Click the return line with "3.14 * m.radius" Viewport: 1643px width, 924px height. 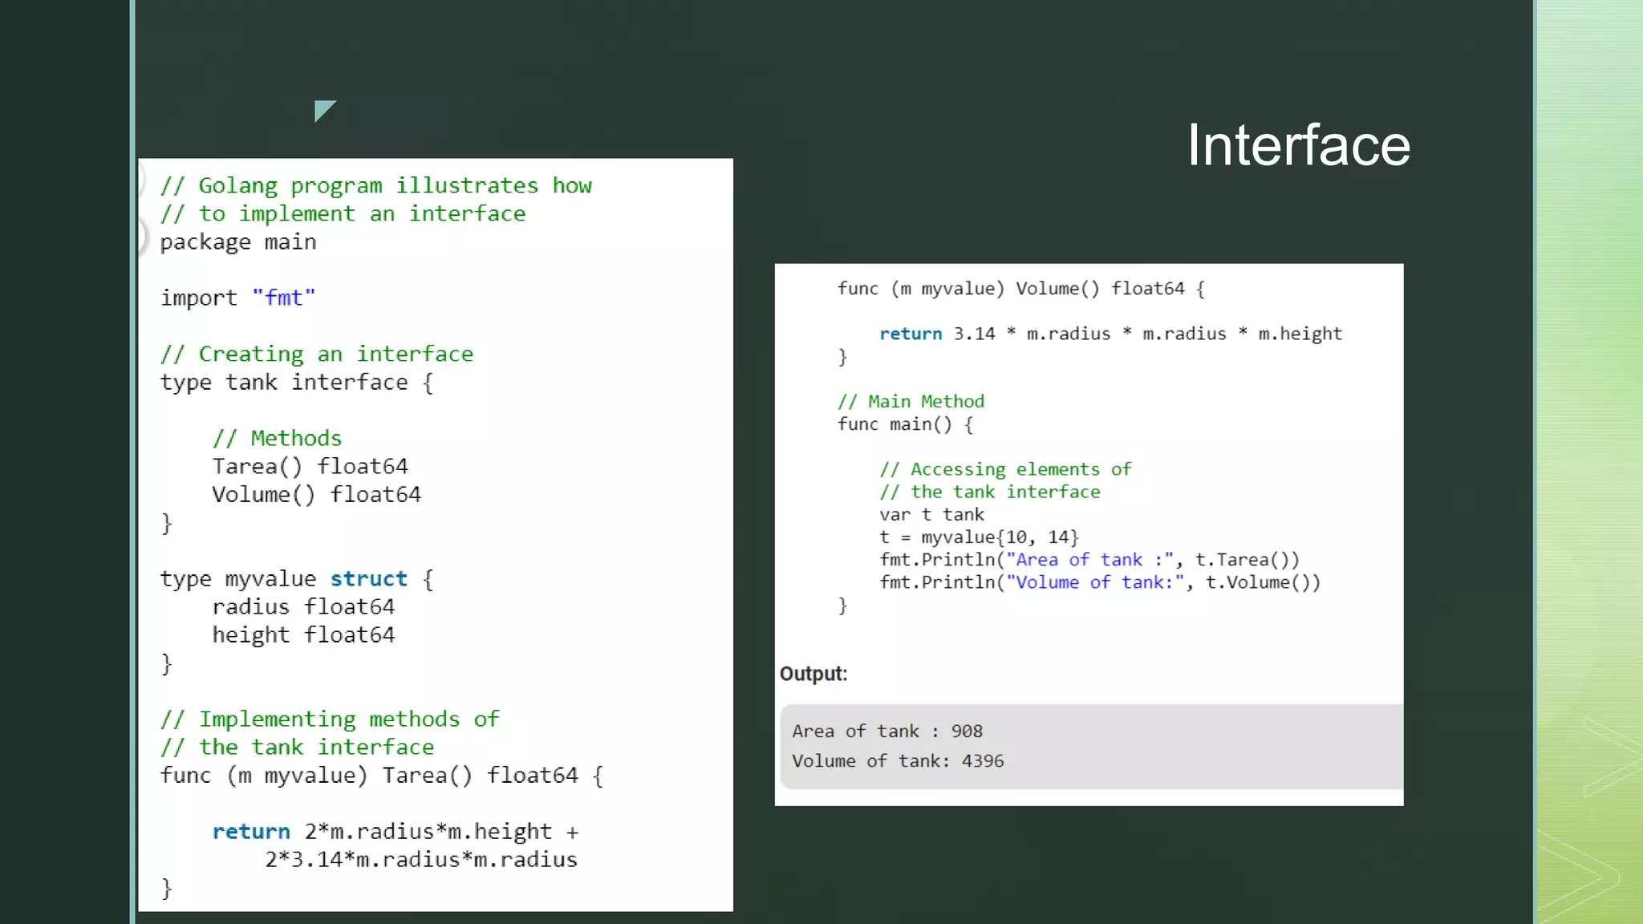pos(1111,334)
